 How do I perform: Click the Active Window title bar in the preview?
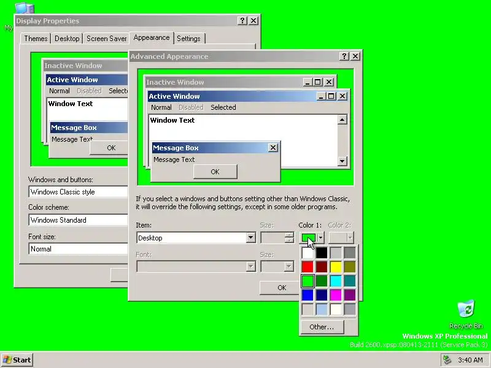pyautogui.click(x=232, y=96)
